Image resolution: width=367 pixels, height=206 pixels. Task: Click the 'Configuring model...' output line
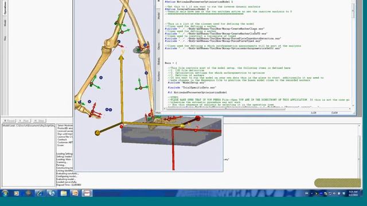click(67, 176)
